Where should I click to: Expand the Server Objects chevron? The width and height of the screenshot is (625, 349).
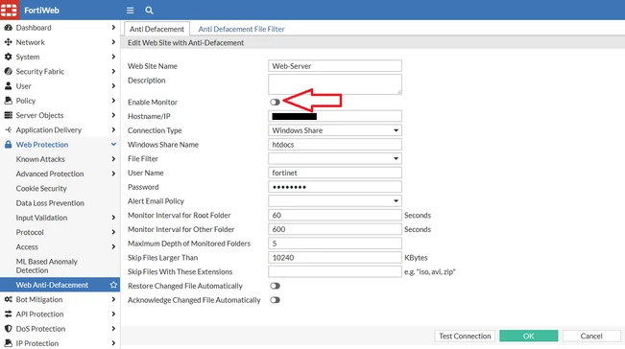(x=113, y=115)
